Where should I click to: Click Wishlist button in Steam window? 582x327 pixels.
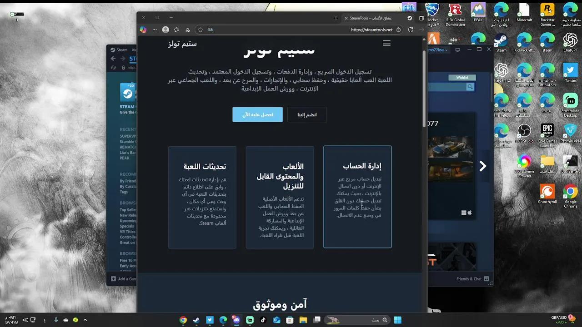[462, 78]
